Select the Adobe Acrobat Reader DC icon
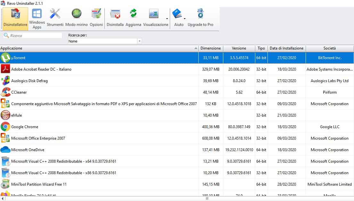 (x=5, y=69)
